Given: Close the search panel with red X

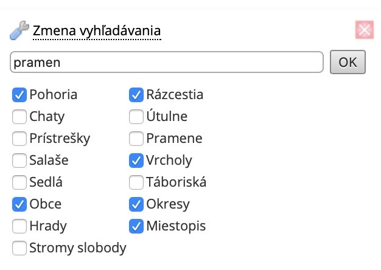Looking at the screenshot, I should (364, 30).
